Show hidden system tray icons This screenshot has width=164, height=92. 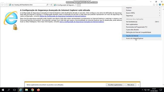142,90
